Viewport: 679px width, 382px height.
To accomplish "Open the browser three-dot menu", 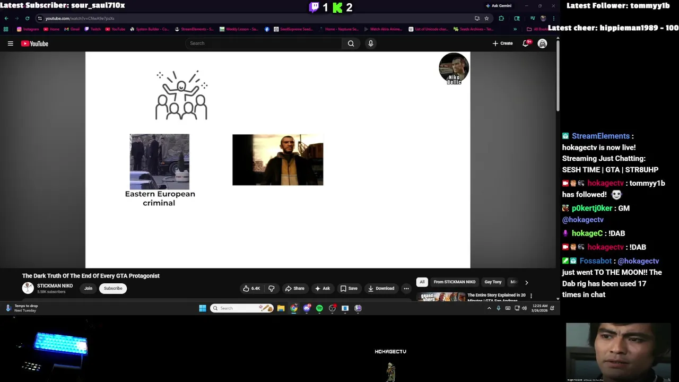I will click(x=553, y=18).
